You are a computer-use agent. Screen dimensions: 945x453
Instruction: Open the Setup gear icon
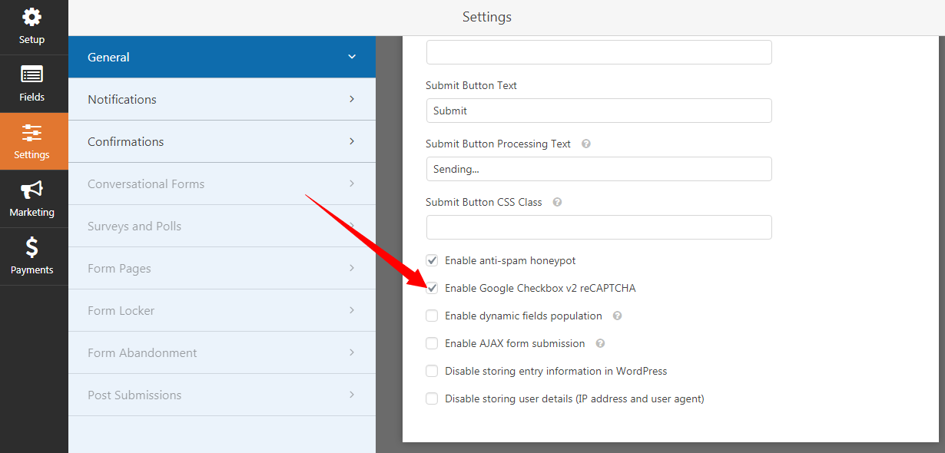click(31, 17)
